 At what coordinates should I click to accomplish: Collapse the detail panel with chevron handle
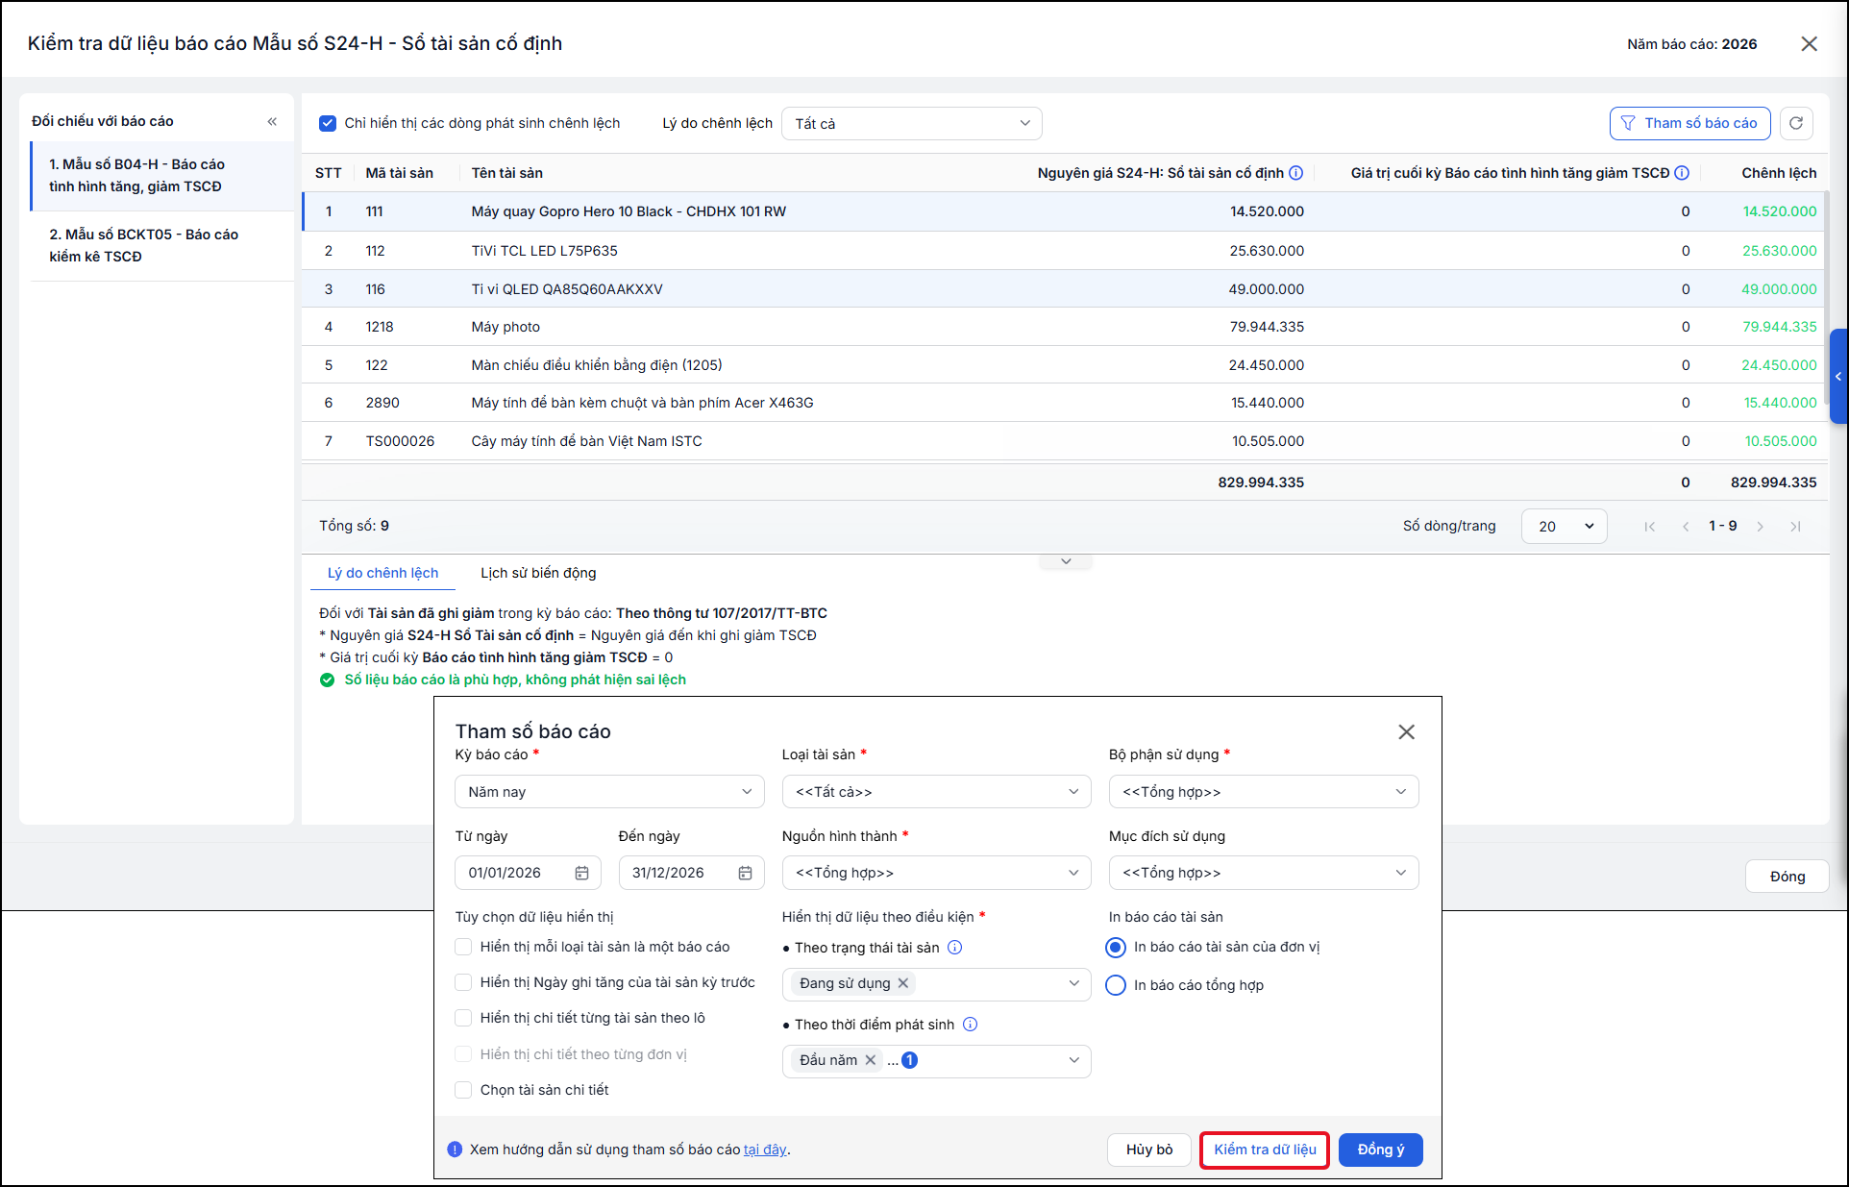point(1066,561)
